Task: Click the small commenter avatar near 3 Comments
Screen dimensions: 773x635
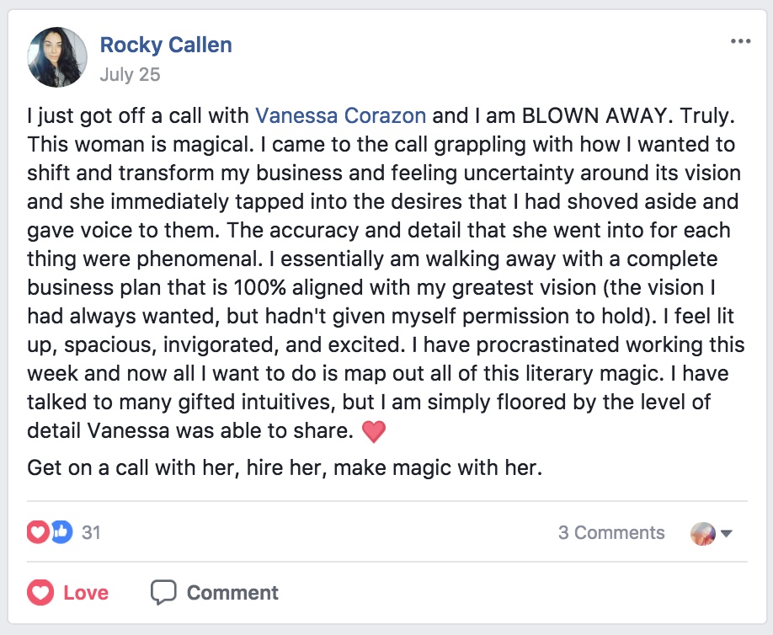Action: coord(703,533)
